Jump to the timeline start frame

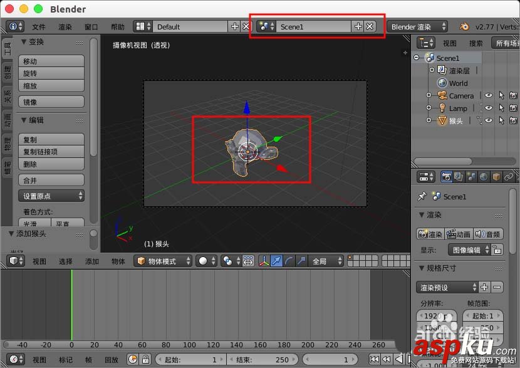pyautogui.click(x=374, y=359)
